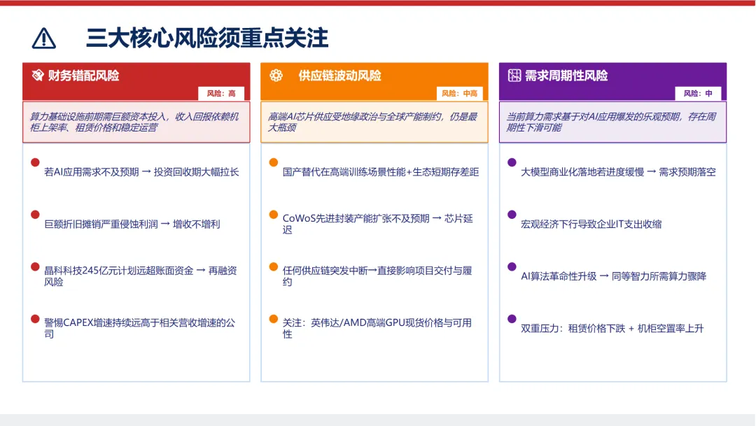
Task: Click the purple dot before 大模型商业化落地
Action: (512, 162)
